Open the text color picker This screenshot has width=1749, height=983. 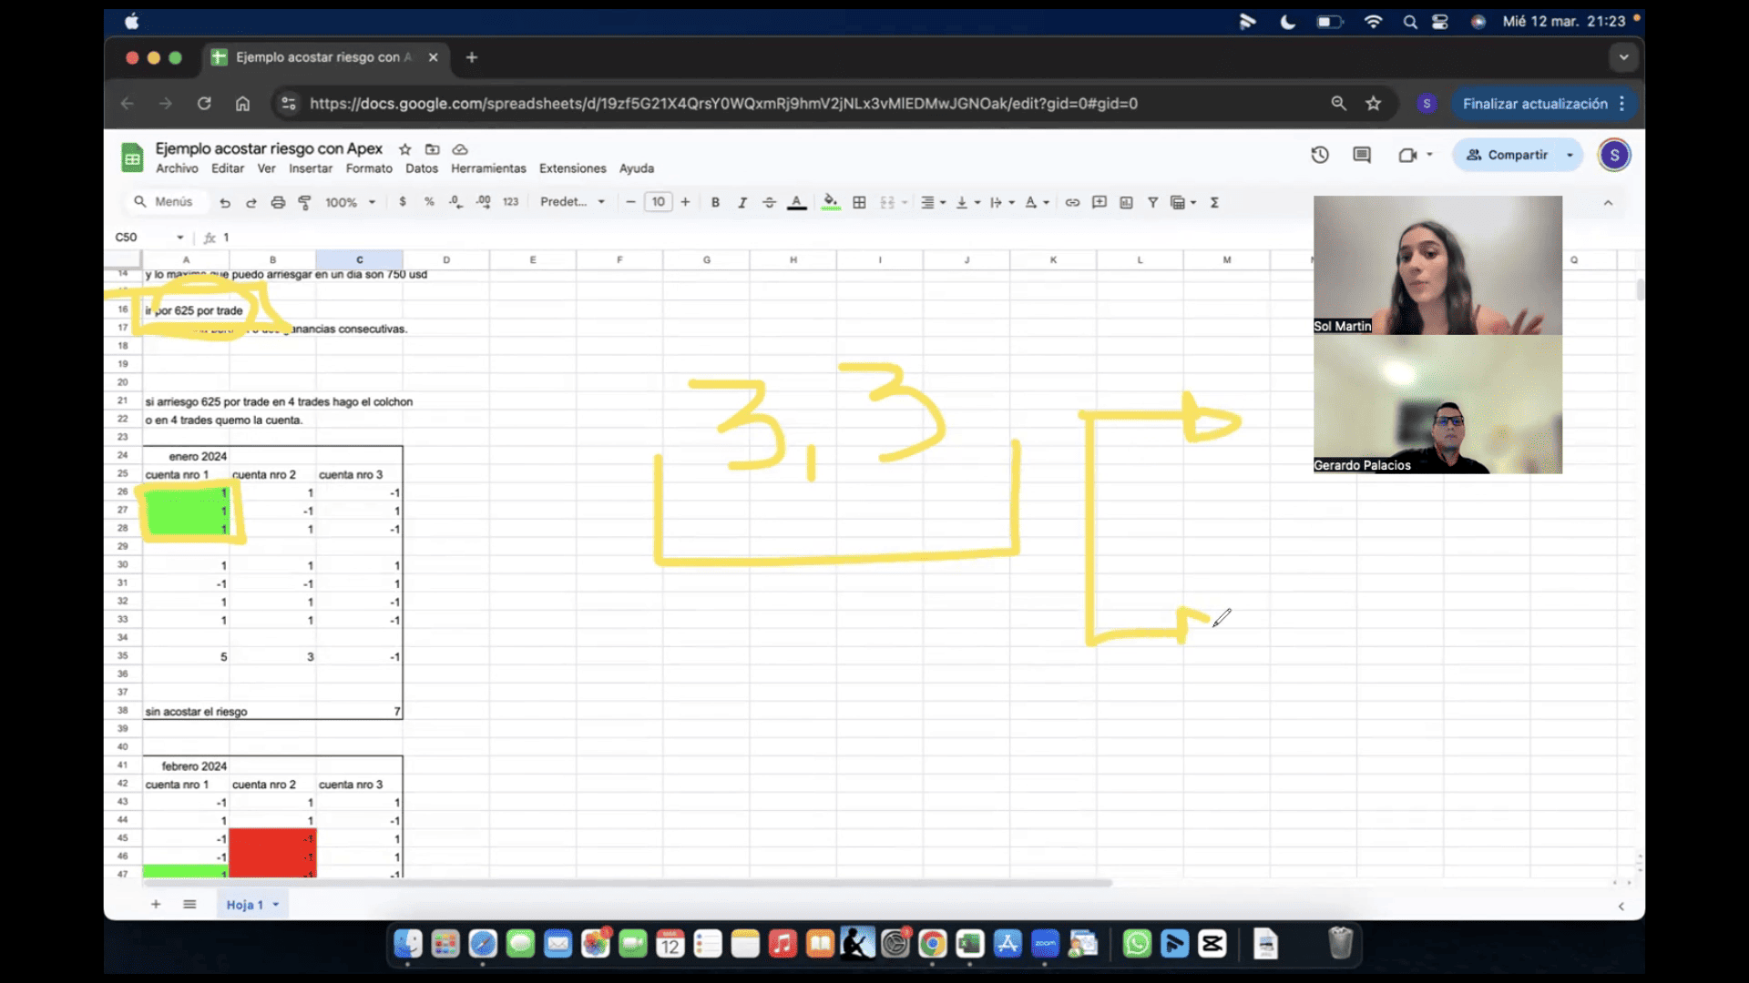pyautogui.click(x=796, y=202)
